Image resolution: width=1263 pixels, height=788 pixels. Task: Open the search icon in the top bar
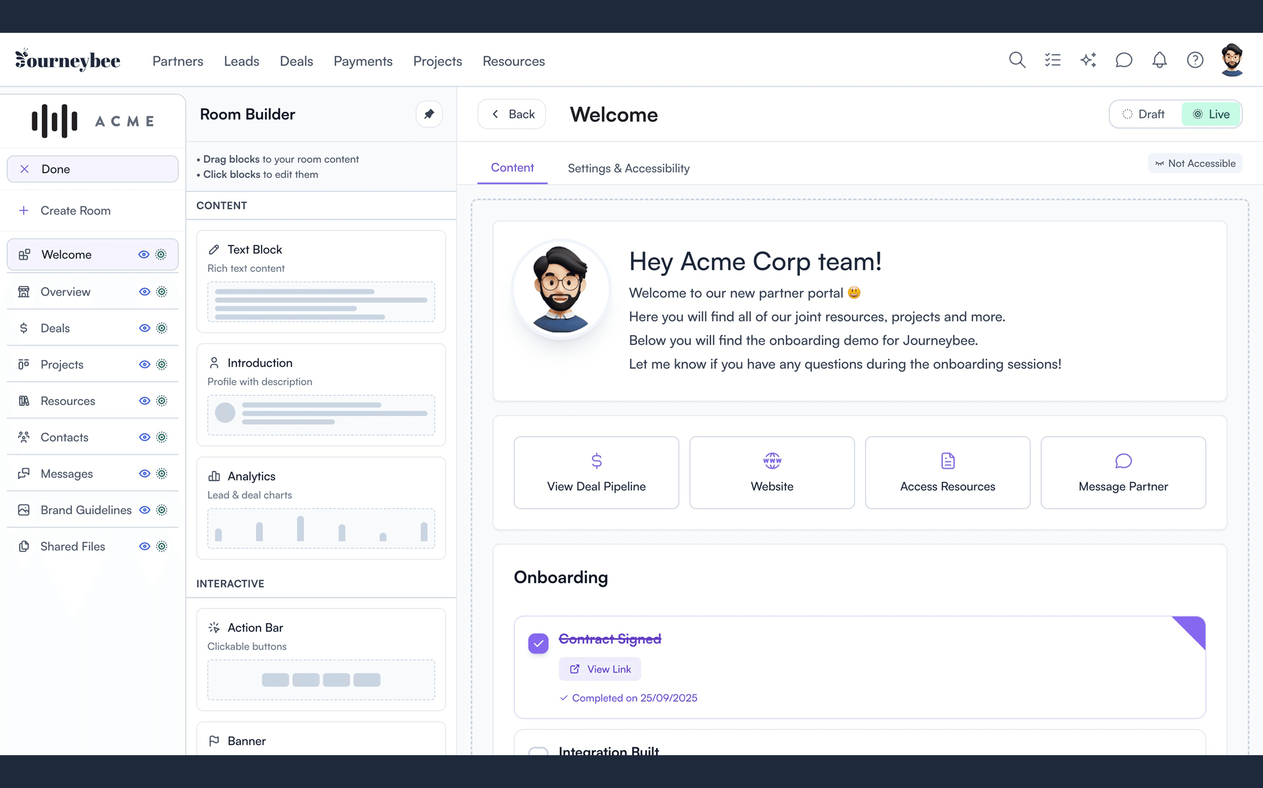tap(1016, 60)
